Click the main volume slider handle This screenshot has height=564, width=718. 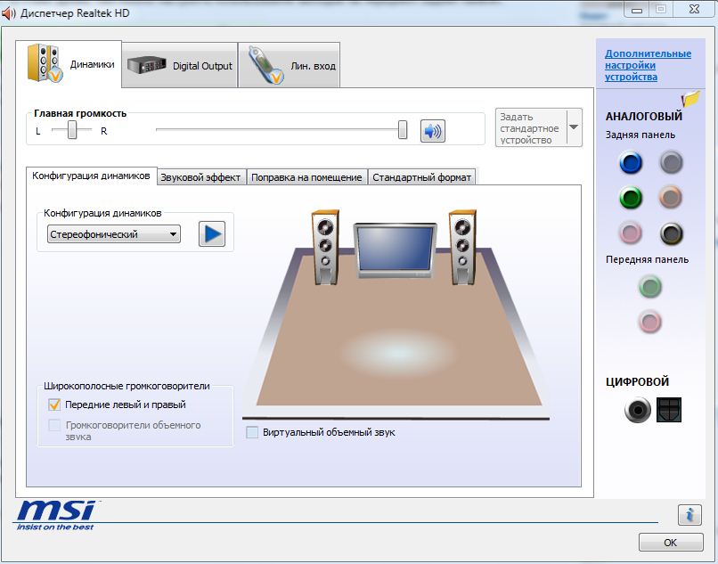(403, 131)
